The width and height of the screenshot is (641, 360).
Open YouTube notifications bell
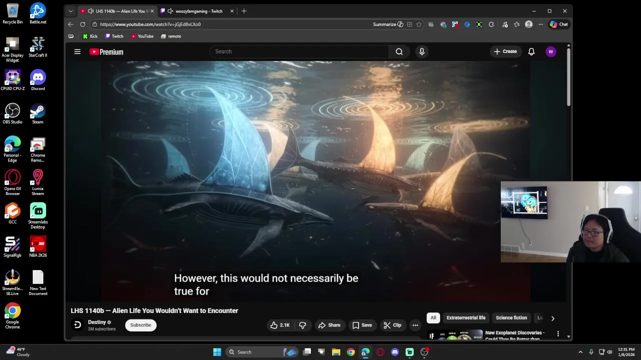[531, 51]
